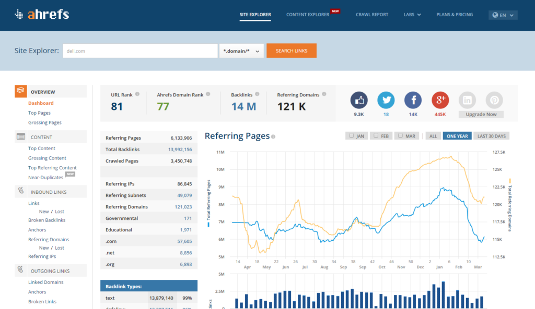Click the Facebook share icon
The height and width of the screenshot is (309, 535).
pyautogui.click(x=413, y=100)
